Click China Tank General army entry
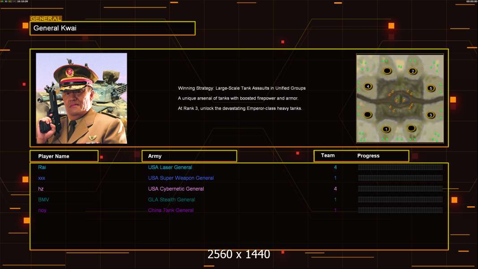Viewport: 478px width, 269px height. tap(171, 210)
